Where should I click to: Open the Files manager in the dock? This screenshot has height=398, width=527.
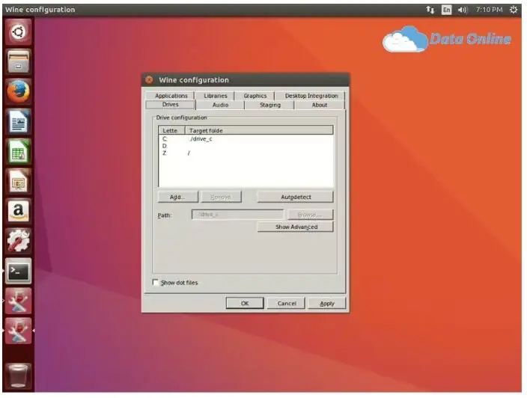(18, 61)
